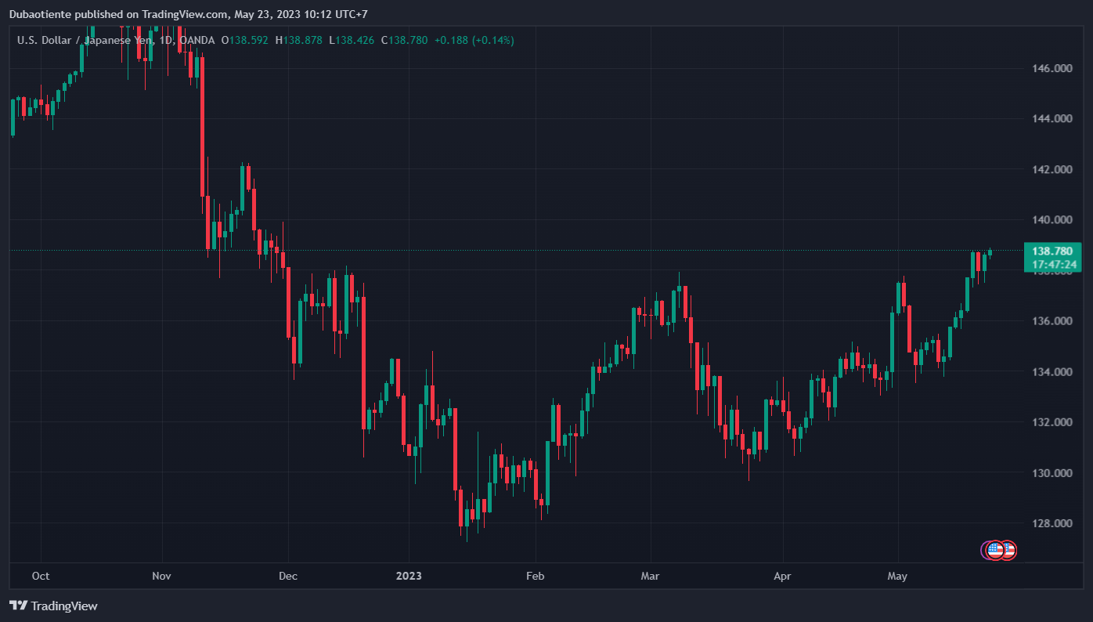Click the rightmost US flag event marker
This screenshot has width=1093, height=622.
[1010, 551]
